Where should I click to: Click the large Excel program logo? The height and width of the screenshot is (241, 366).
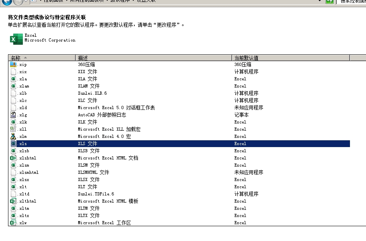[x=16, y=39]
